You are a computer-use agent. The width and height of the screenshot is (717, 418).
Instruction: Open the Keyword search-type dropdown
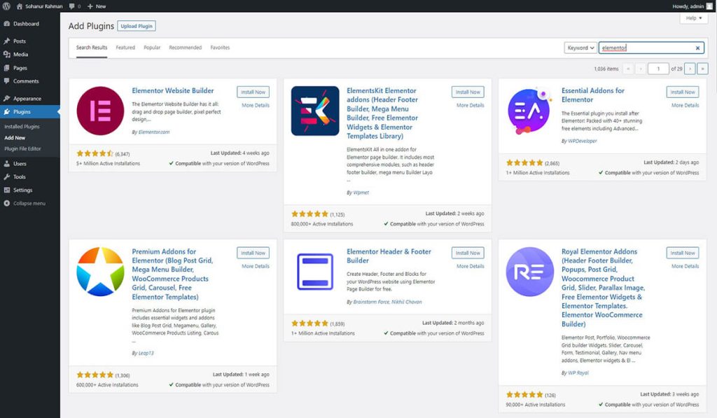[580, 48]
